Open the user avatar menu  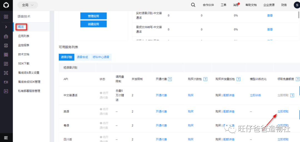[x=297, y=5]
